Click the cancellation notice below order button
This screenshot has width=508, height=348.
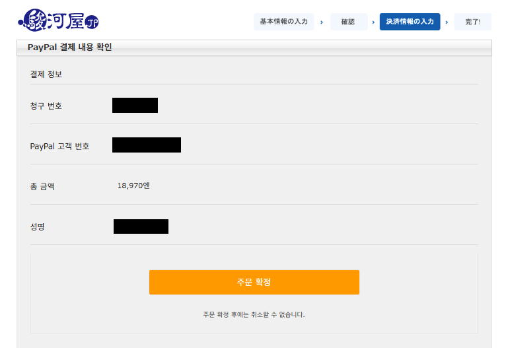(254, 315)
